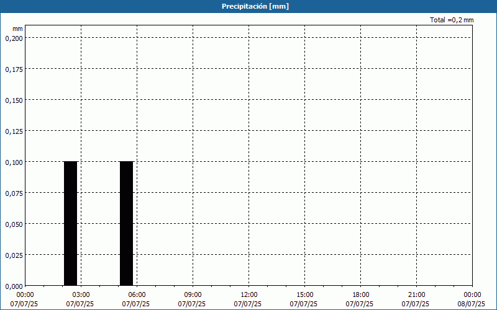Image resolution: width=497 pixels, height=310 pixels.
Task: Select the precipitation bar just before 06:00
Action: click(127, 224)
